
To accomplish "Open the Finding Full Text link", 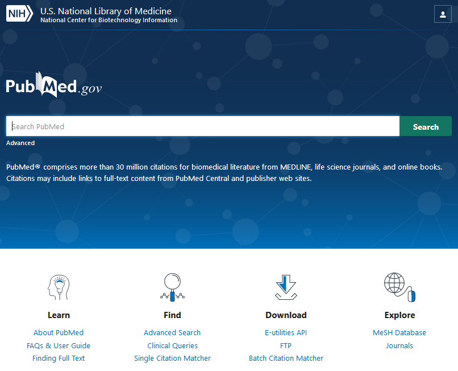I will [59, 358].
